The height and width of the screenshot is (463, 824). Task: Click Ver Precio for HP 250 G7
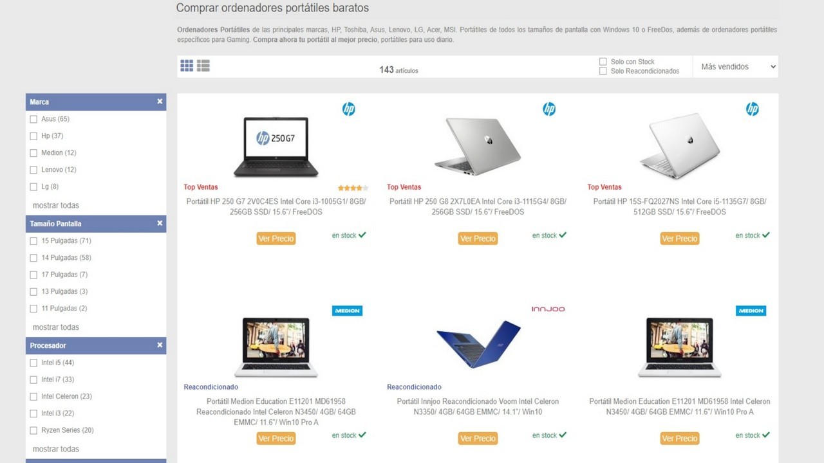click(276, 239)
